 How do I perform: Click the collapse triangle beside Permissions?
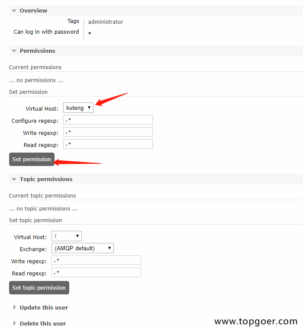pos(14,51)
